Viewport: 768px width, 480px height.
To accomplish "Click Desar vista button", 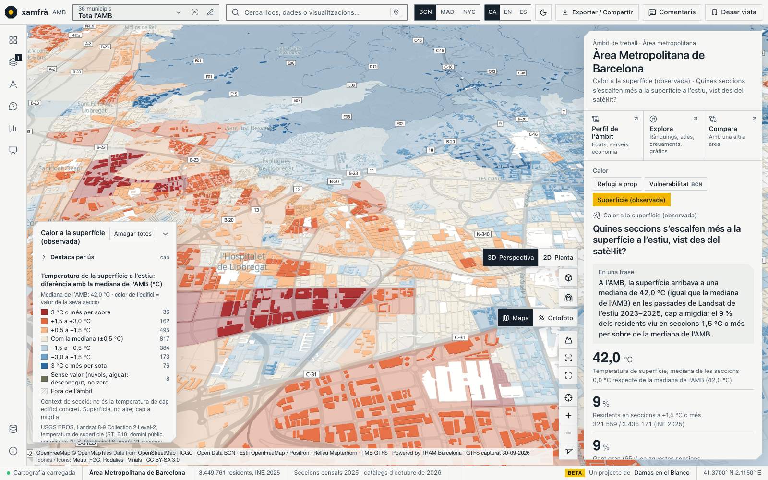I will click(x=734, y=12).
